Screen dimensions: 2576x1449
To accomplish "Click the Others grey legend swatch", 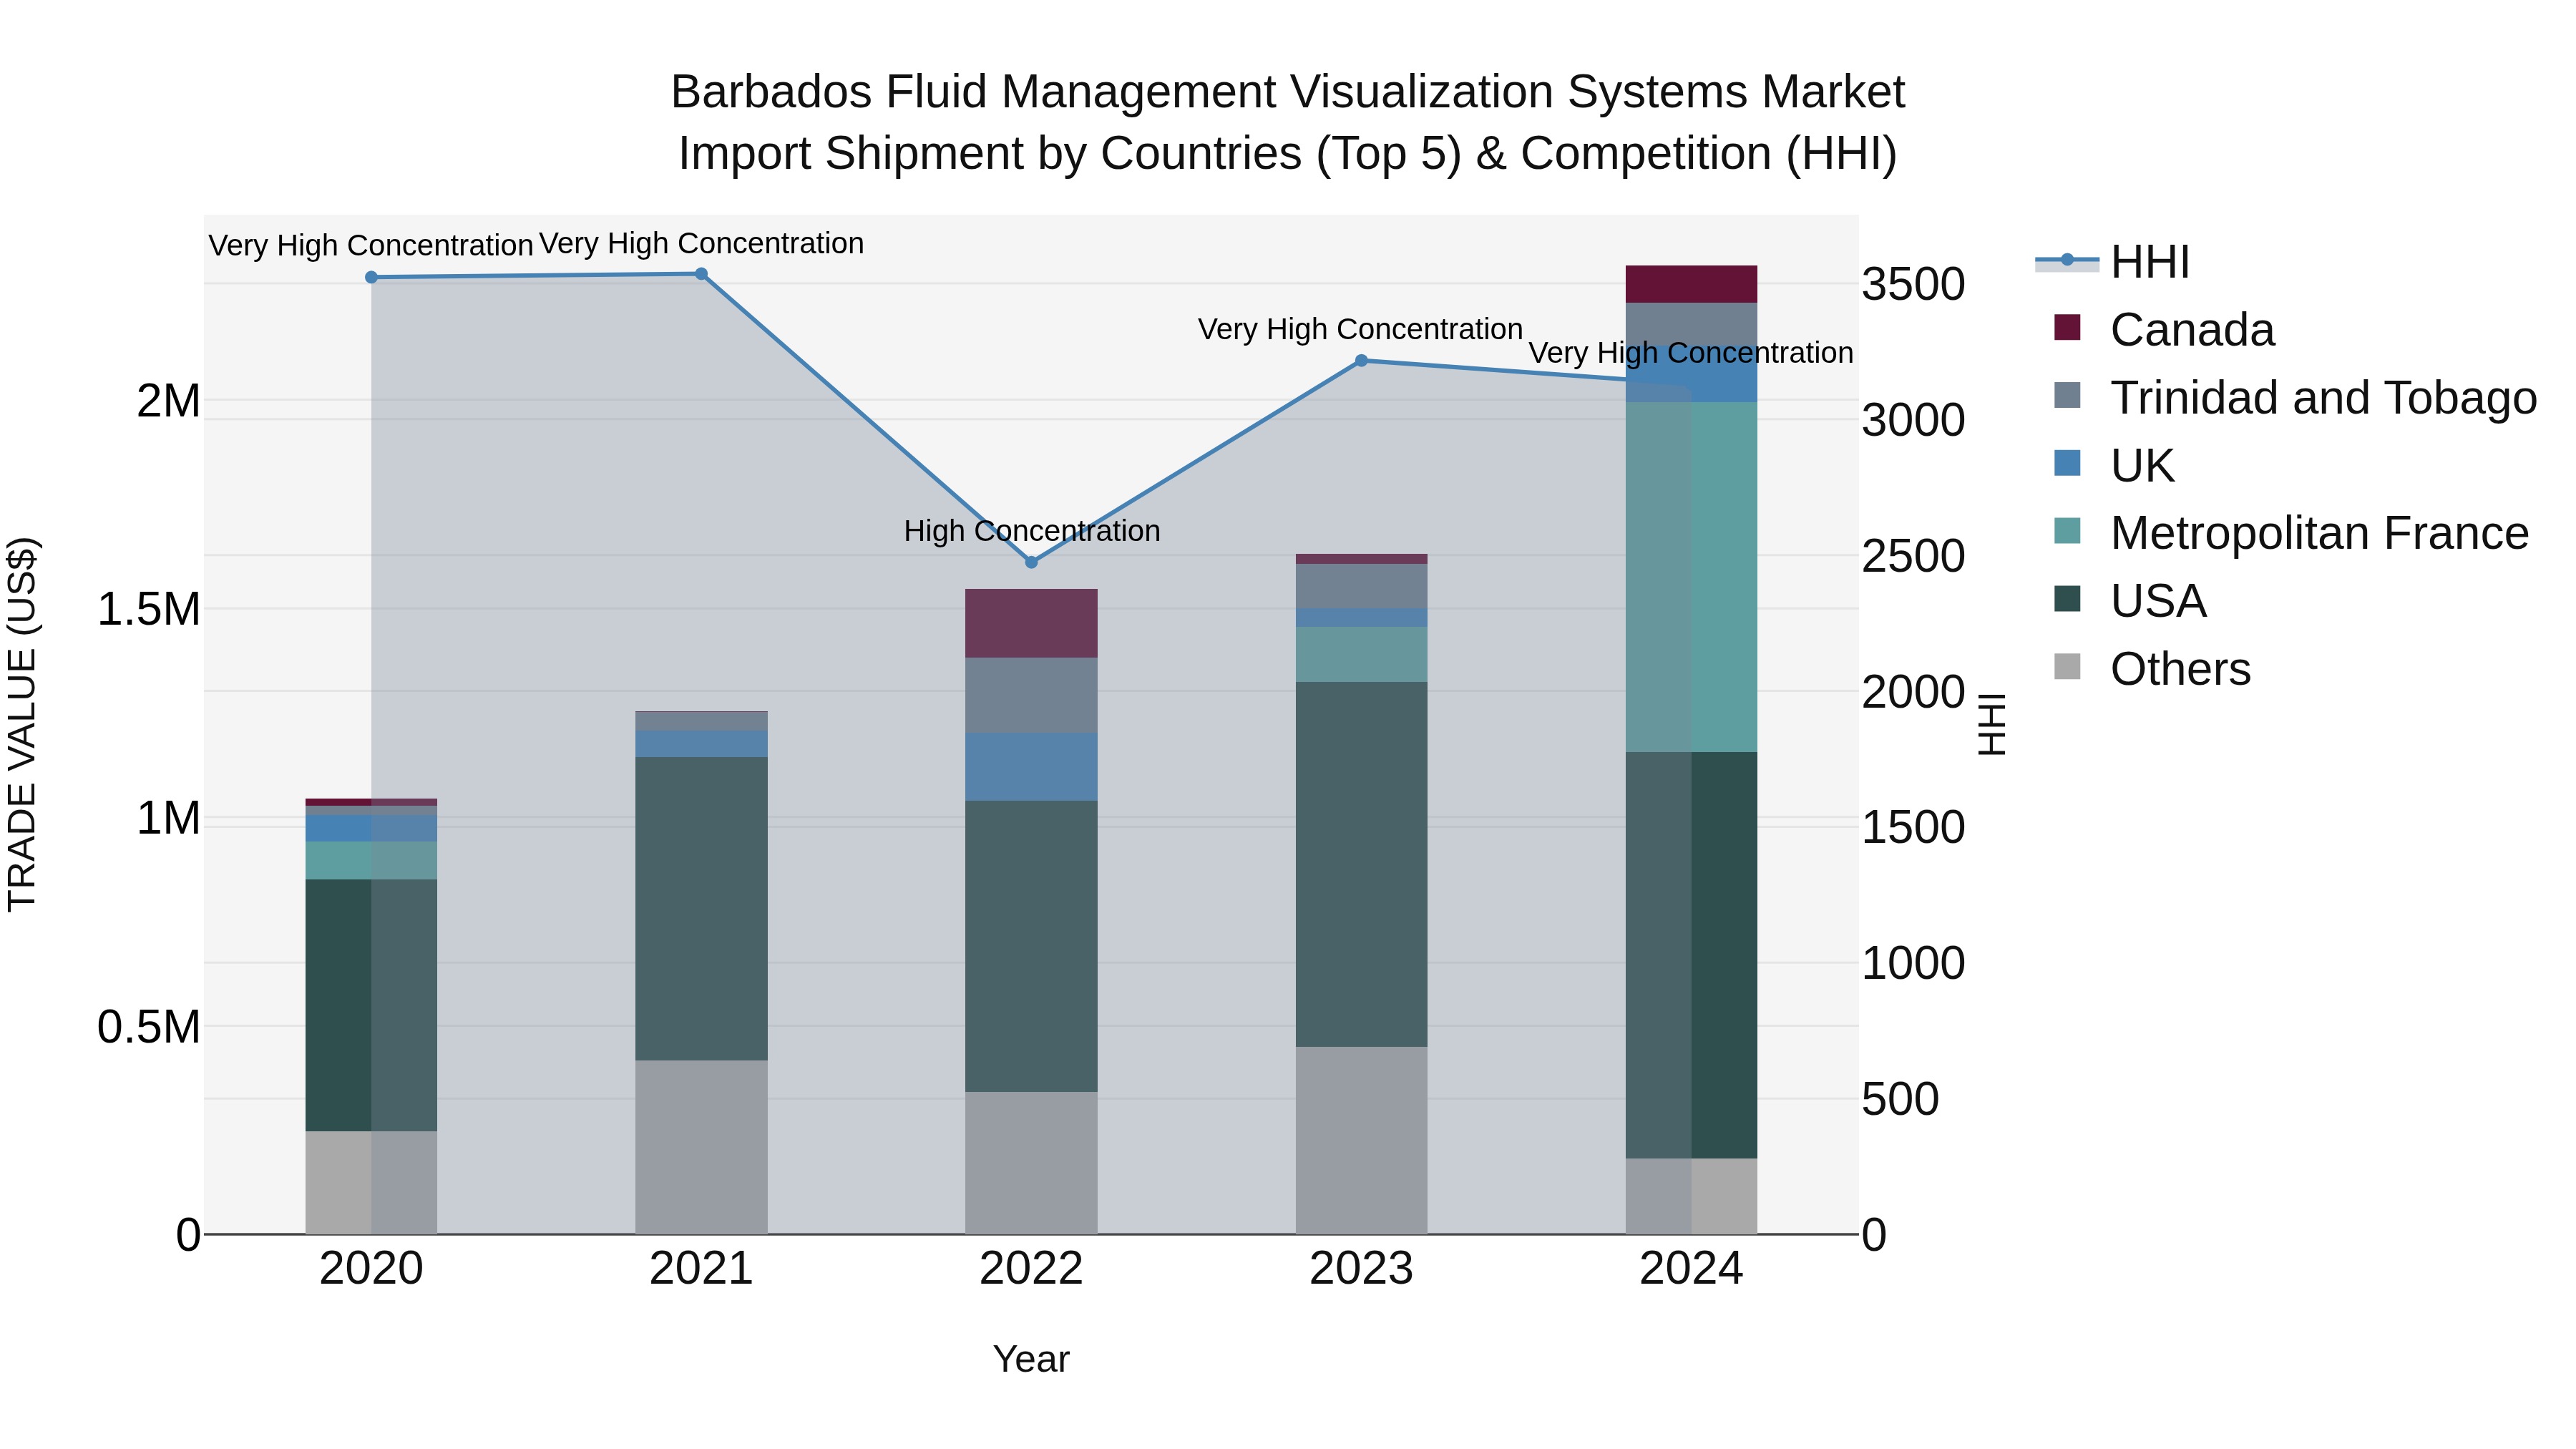I will click(2067, 667).
